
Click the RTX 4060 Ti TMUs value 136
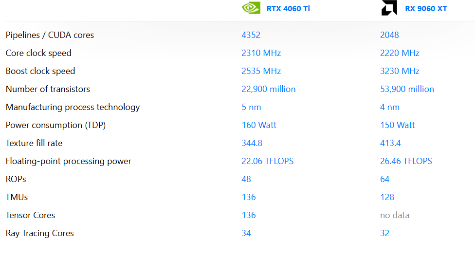coord(249,197)
